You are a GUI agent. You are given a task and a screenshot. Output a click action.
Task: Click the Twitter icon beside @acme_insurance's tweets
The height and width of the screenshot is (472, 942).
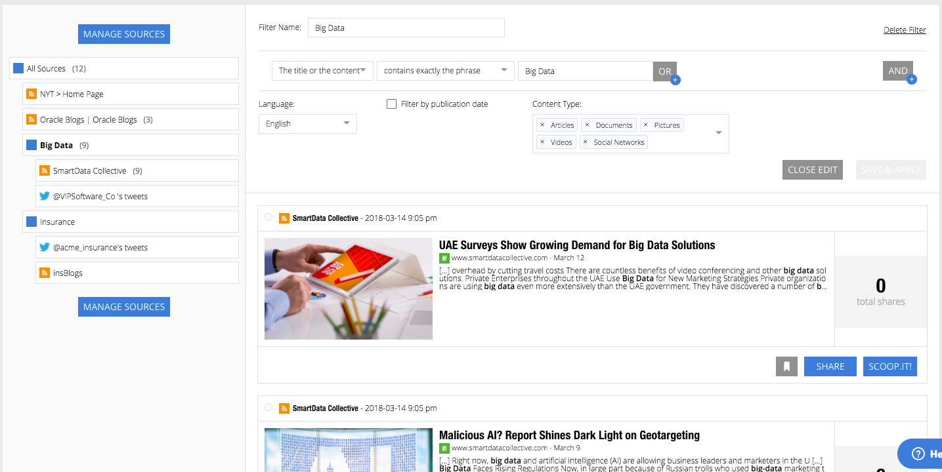[45, 247]
